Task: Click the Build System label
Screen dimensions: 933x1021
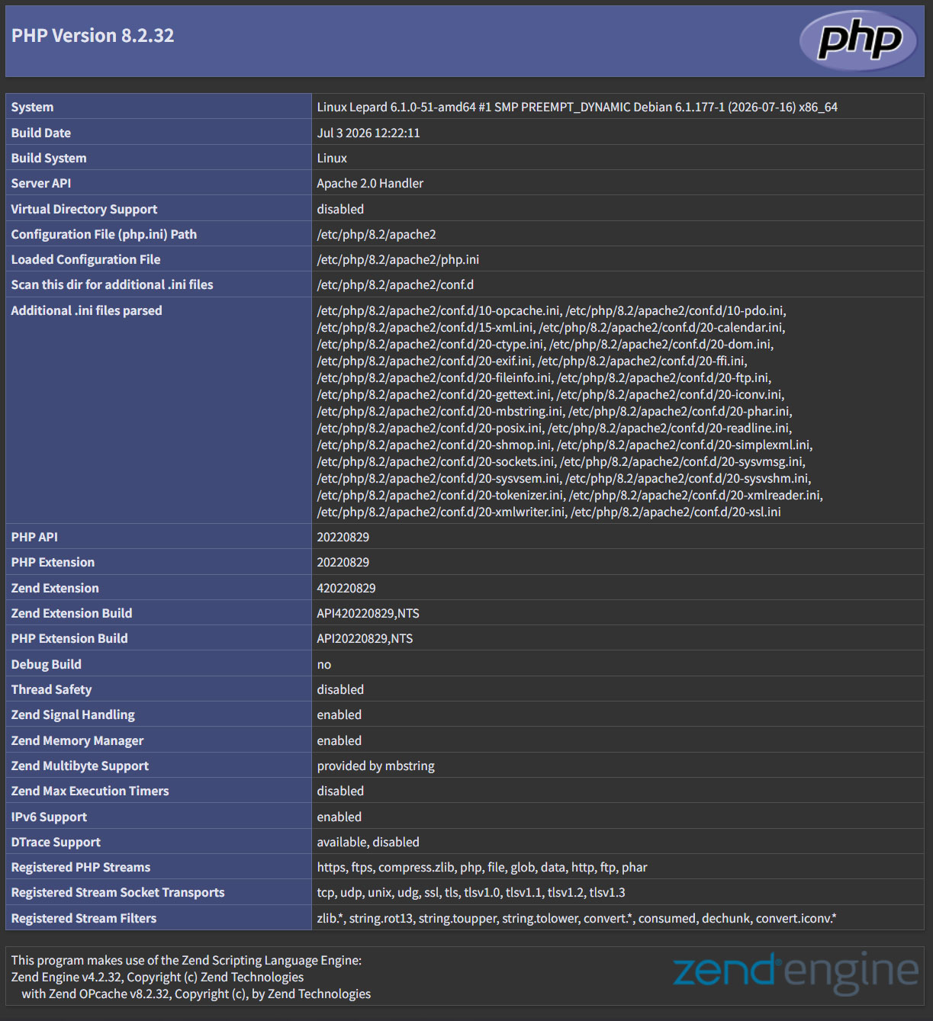Action: click(x=49, y=158)
